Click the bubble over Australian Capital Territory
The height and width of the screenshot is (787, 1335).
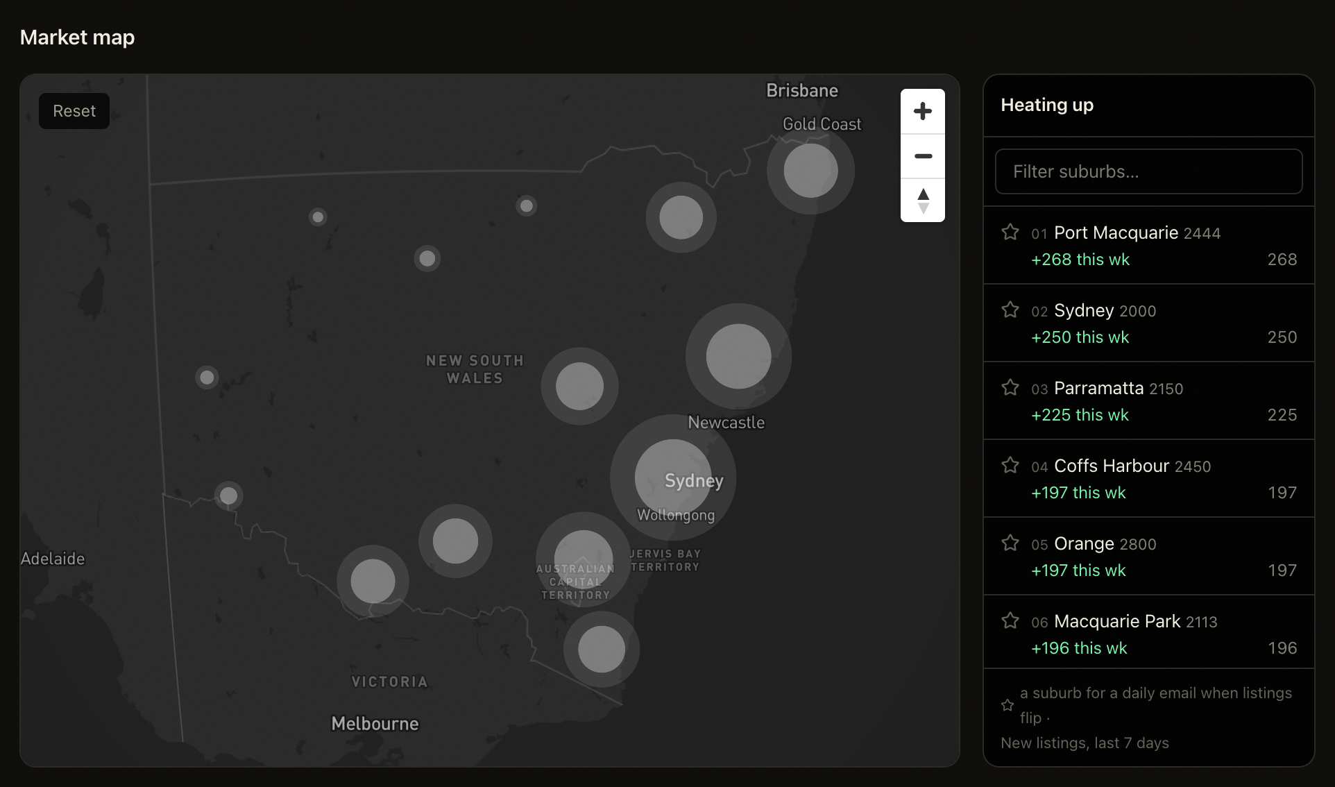coord(584,559)
